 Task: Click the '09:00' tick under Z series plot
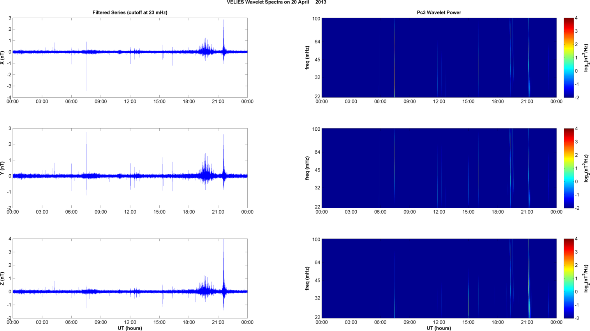coord(100,322)
